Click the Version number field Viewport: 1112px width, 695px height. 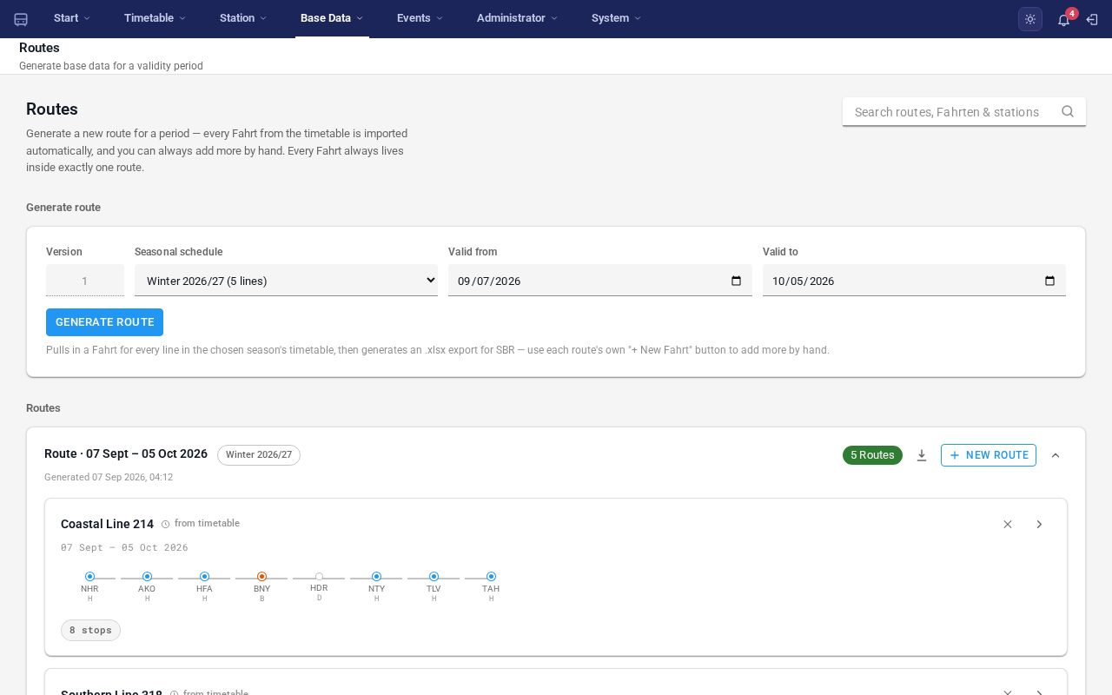[x=85, y=281]
